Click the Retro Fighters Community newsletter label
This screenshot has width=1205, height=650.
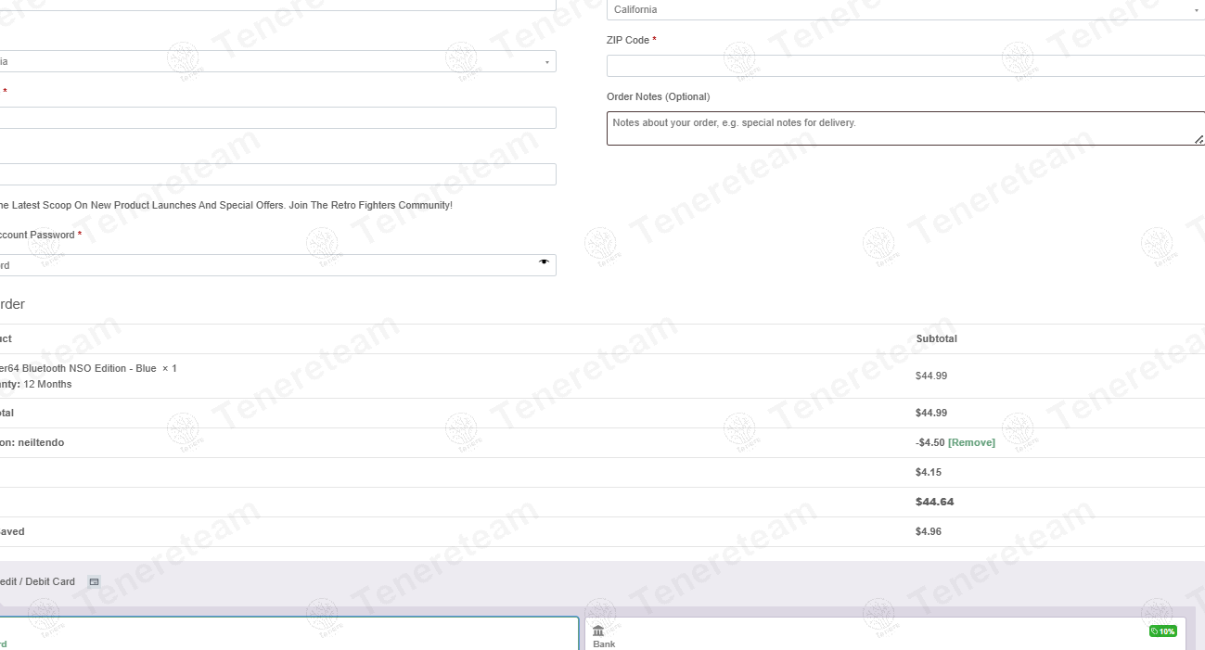tap(225, 206)
